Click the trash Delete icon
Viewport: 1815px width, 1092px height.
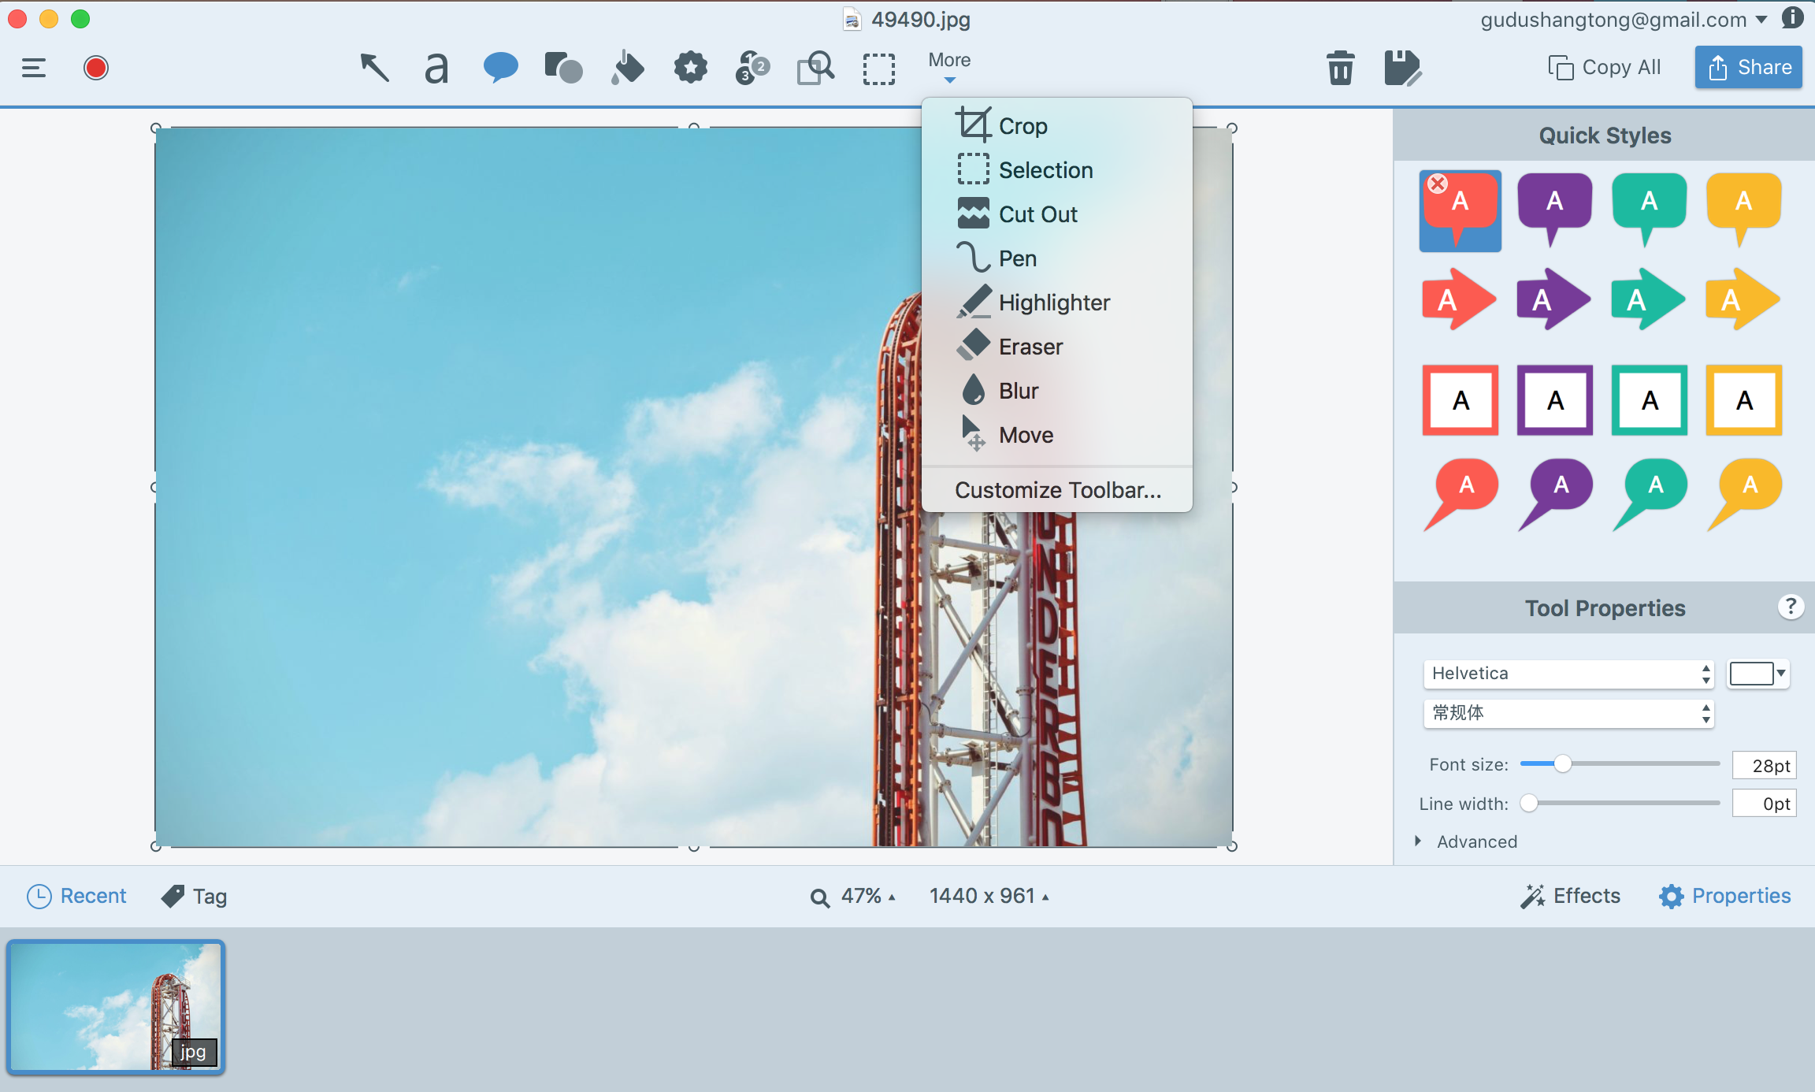tap(1340, 68)
